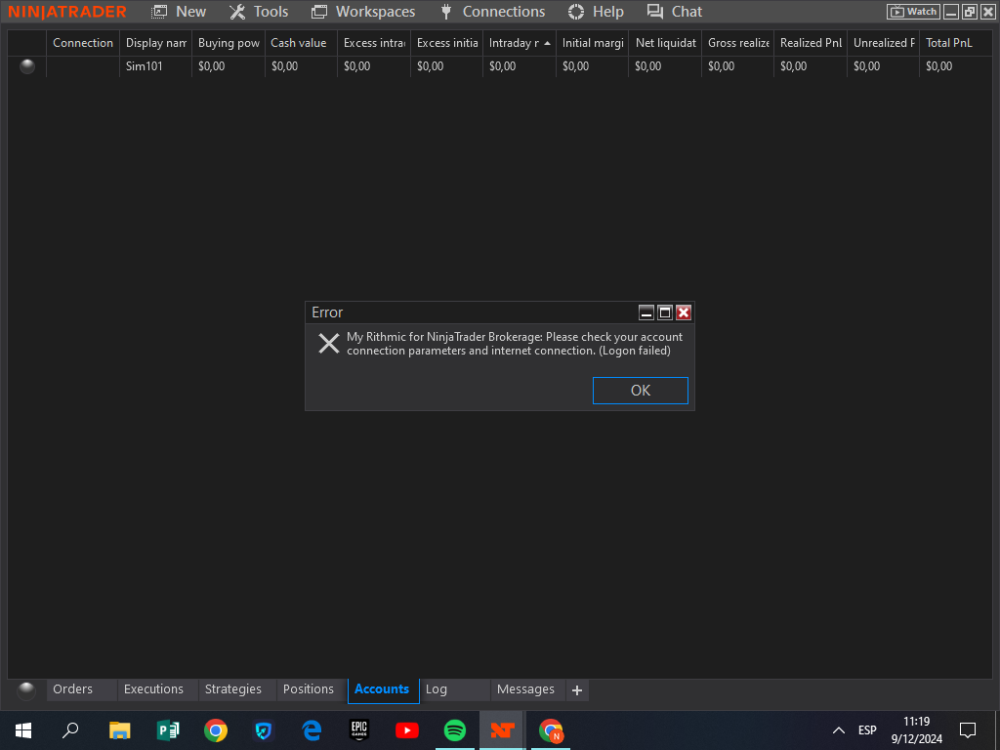The height and width of the screenshot is (750, 1000).
Task: Restore down the NinjaTrader window
Action: (x=970, y=12)
